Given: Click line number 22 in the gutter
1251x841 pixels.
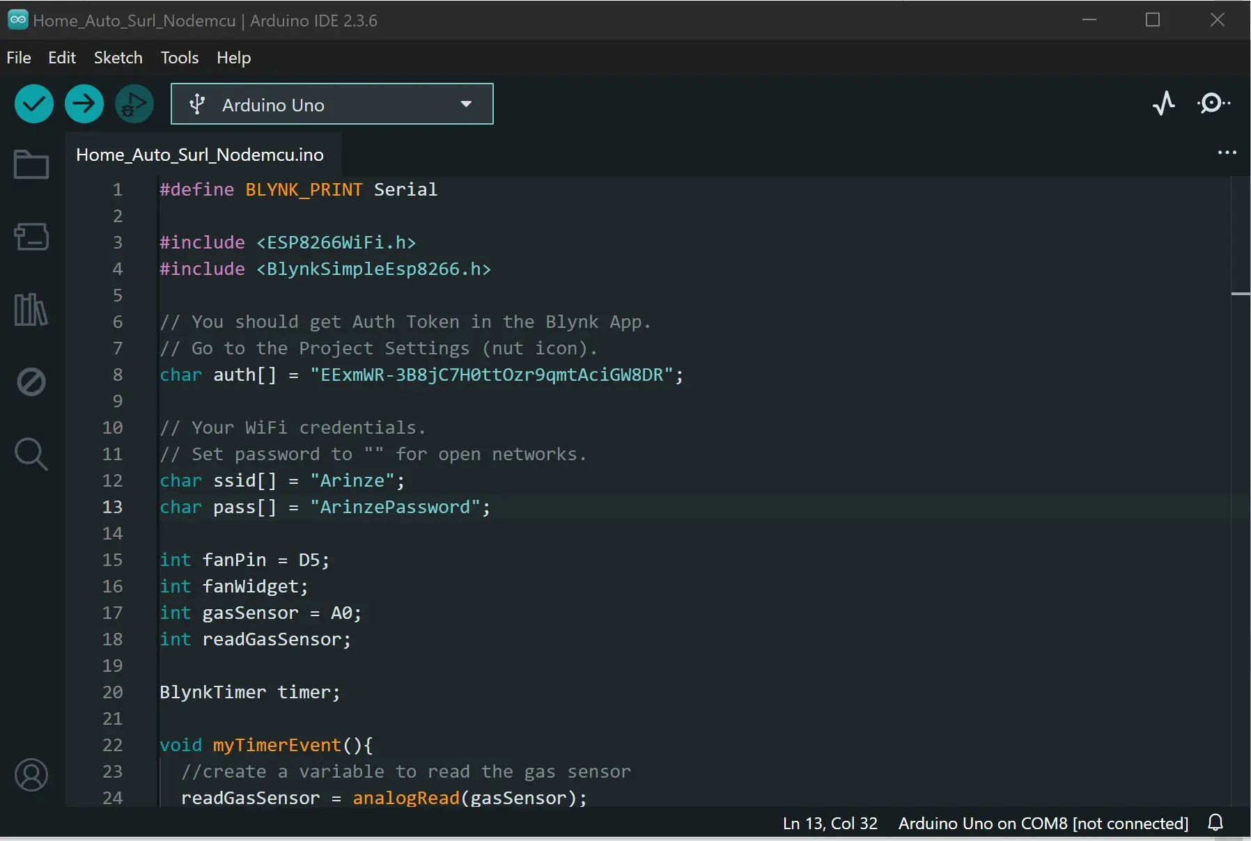Looking at the screenshot, I should click(x=112, y=745).
